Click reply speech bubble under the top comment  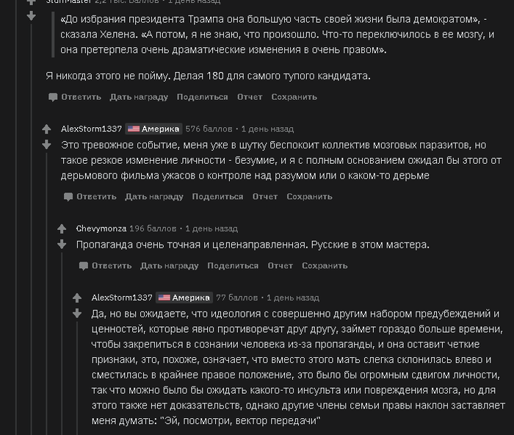(53, 97)
